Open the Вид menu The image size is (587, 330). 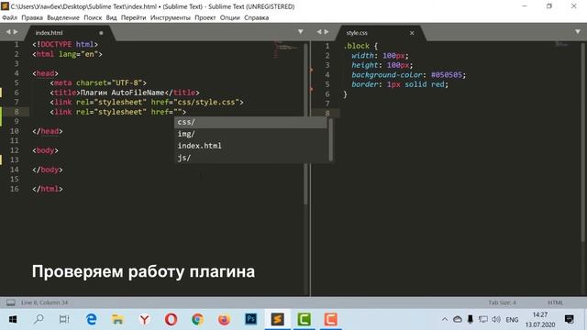pyautogui.click(x=111, y=17)
